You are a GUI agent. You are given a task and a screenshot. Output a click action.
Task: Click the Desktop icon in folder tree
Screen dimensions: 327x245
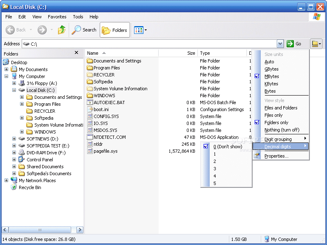[6, 62]
